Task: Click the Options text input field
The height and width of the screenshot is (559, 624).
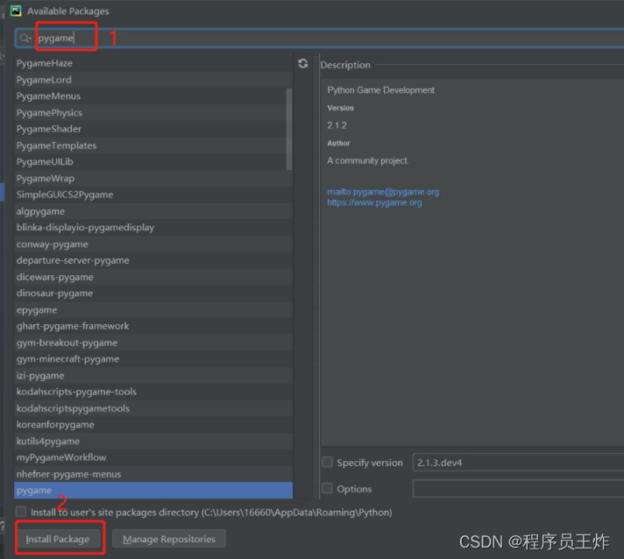Action: pos(518,488)
